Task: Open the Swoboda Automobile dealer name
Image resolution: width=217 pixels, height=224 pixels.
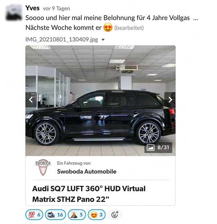Action: [x=87, y=171]
